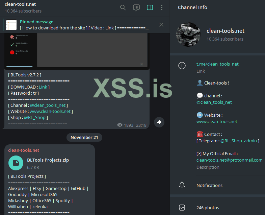Click the 10 364 subscribers text in header
Screen dimensions: 265x215
[23, 11]
